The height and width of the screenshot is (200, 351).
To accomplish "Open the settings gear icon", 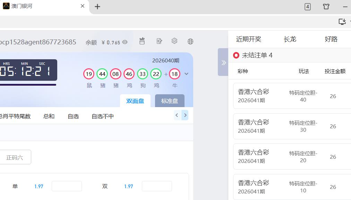I will click(x=174, y=41).
